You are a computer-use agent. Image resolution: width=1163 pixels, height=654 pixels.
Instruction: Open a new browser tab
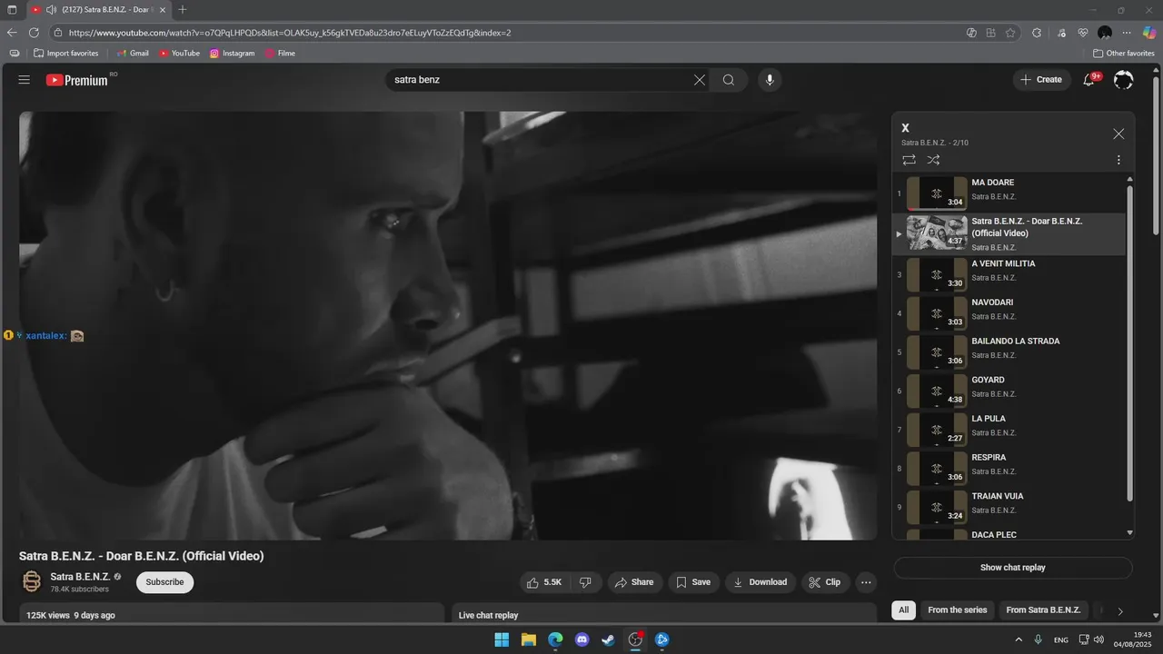tap(183, 10)
